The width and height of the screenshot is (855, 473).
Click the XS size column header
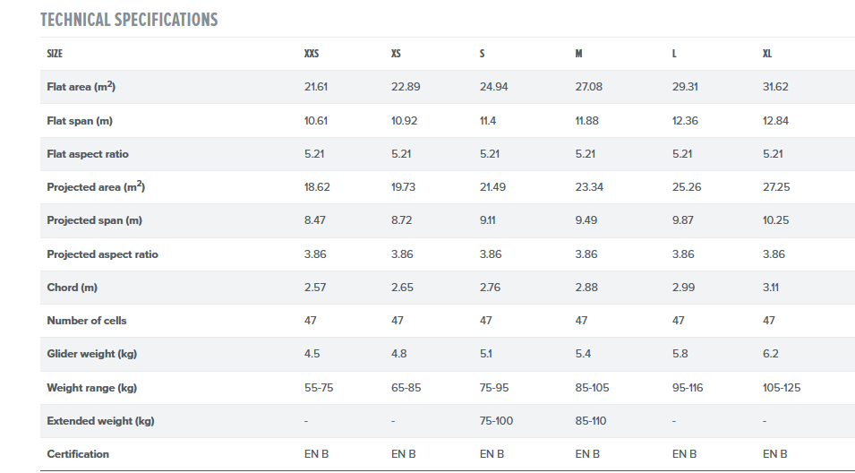[x=396, y=54]
